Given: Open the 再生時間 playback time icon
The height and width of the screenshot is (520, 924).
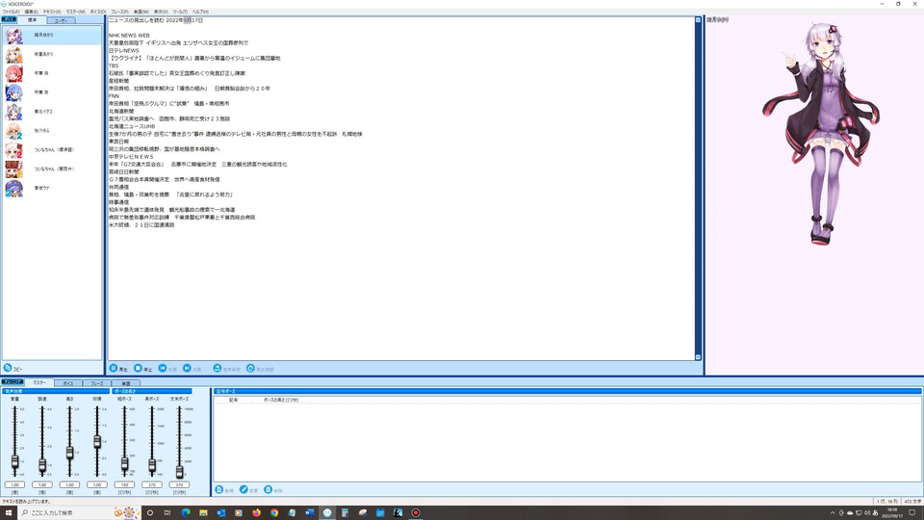Looking at the screenshot, I should (x=250, y=368).
